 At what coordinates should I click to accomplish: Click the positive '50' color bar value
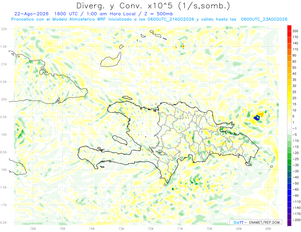click(295, 68)
